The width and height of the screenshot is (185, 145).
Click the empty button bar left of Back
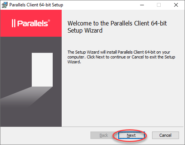click(46, 136)
